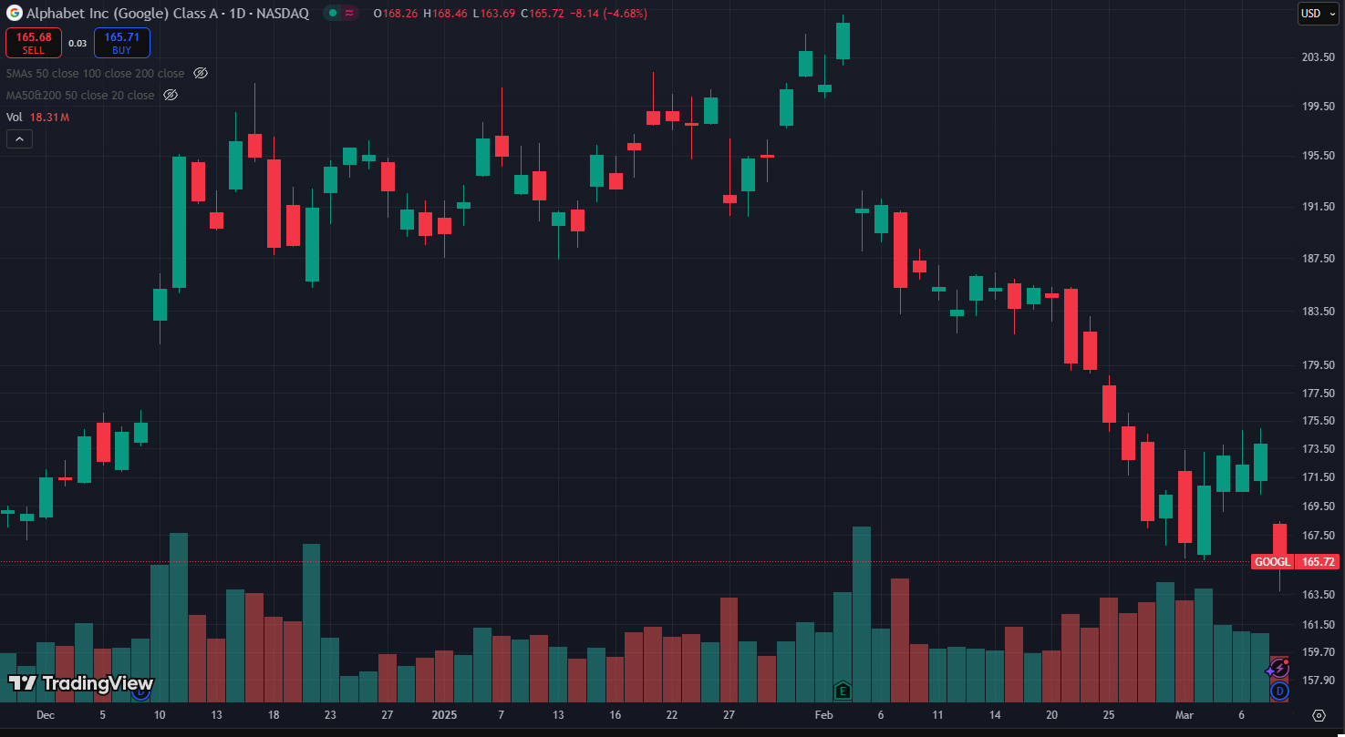The height and width of the screenshot is (737, 1345).
Task: Click the pink wavy data-mode indicator
Action: (x=349, y=14)
